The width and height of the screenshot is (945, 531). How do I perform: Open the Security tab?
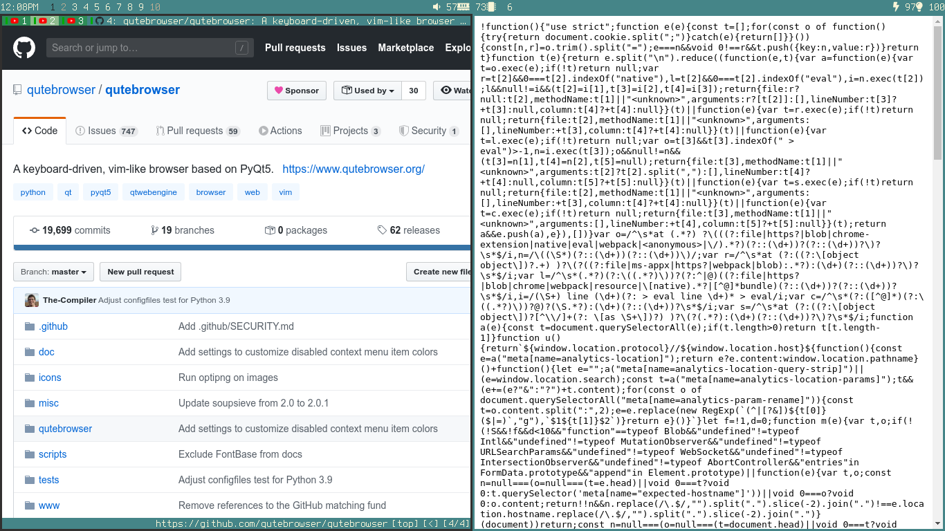coord(429,131)
